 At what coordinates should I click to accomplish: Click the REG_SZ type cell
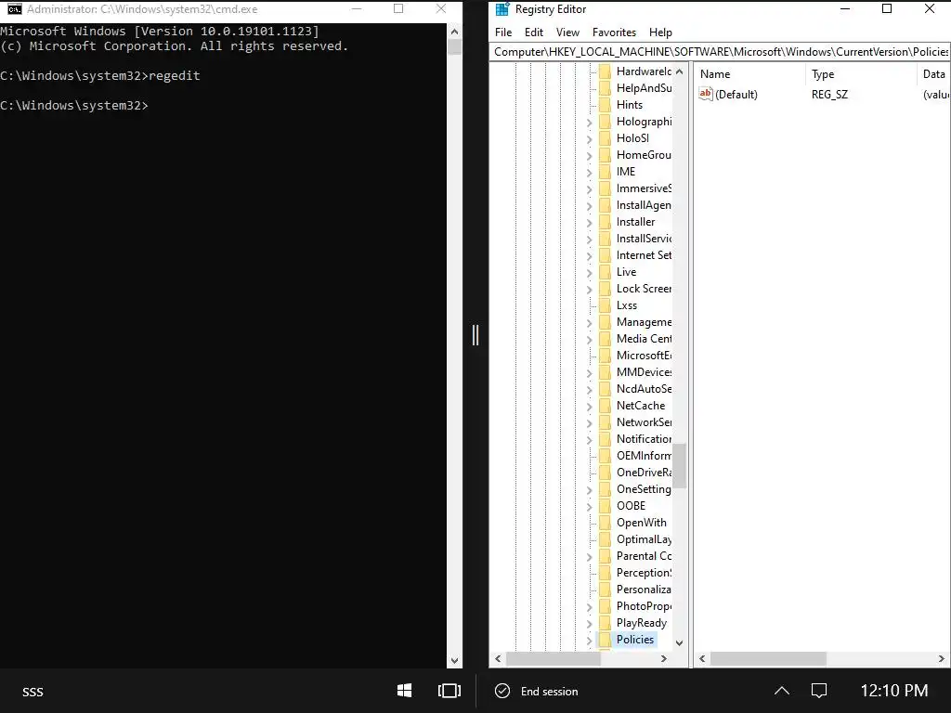pos(829,95)
